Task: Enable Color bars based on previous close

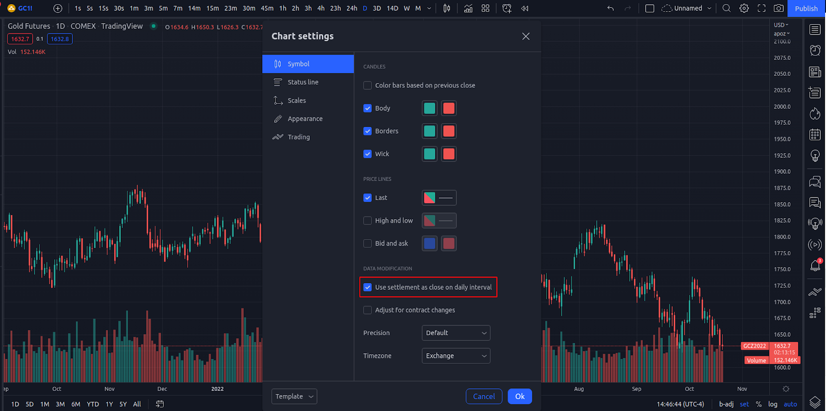Action: pos(368,86)
